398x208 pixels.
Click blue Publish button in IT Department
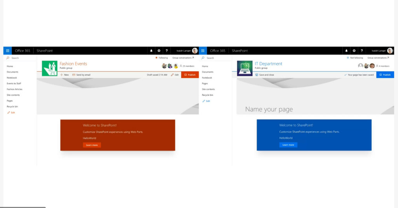(x=385, y=75)
